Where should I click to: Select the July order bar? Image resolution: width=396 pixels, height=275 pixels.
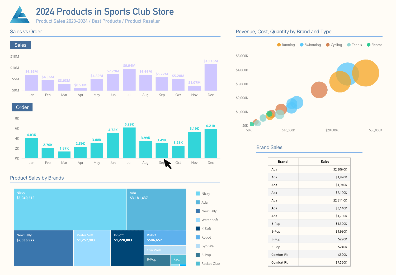[x=129, y=143]
